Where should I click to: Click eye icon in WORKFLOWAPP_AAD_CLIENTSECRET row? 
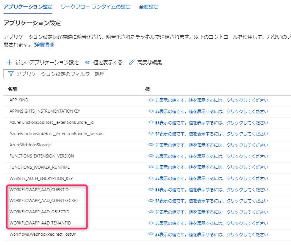pos(151,200)
